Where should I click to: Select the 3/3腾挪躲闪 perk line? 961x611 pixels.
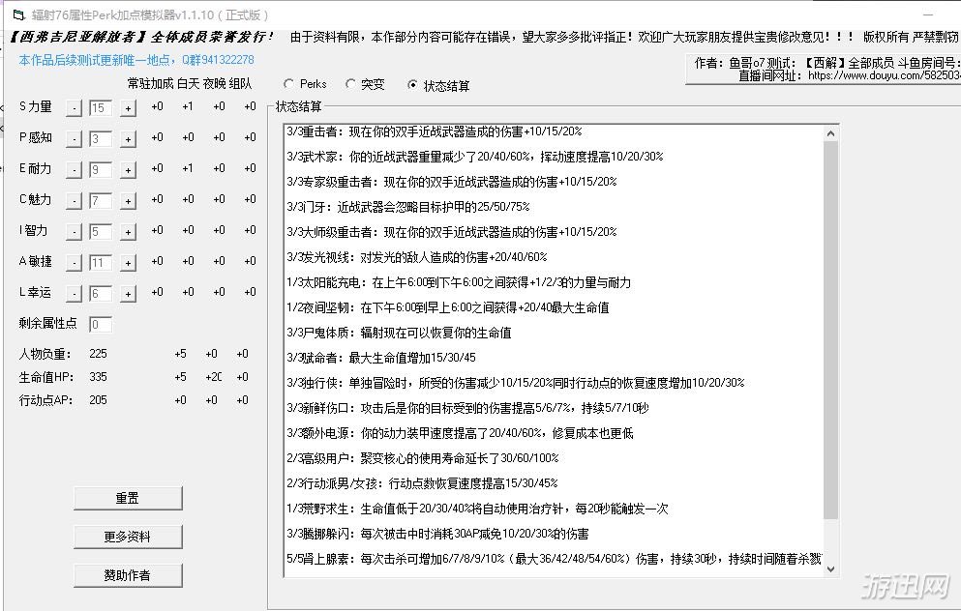pos(437,534)
